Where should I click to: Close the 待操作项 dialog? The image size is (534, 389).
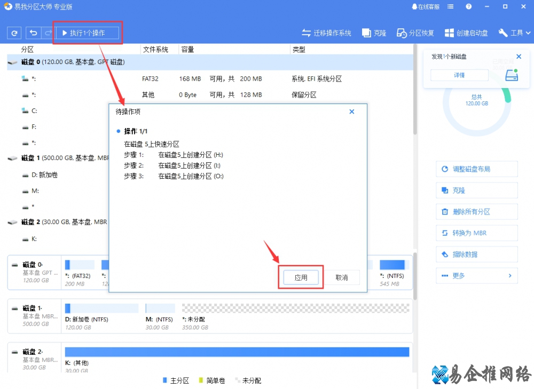[x=351, y=112]
